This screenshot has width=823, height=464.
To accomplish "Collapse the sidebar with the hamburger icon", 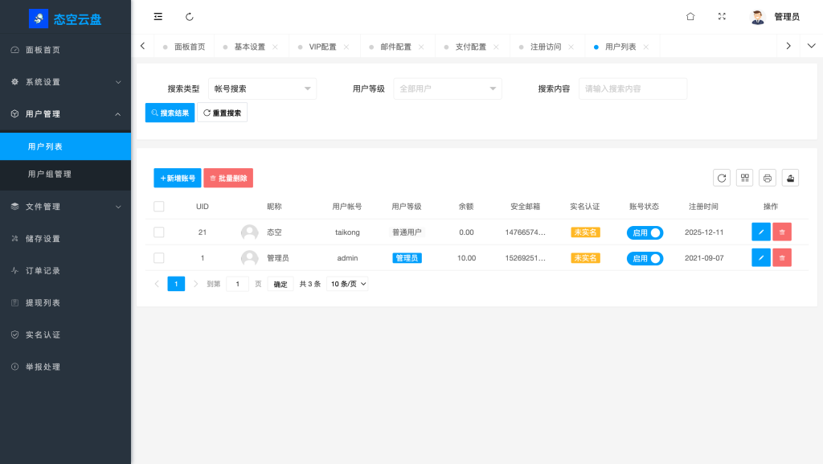I will pyautogui.click(x=158, y=16).
